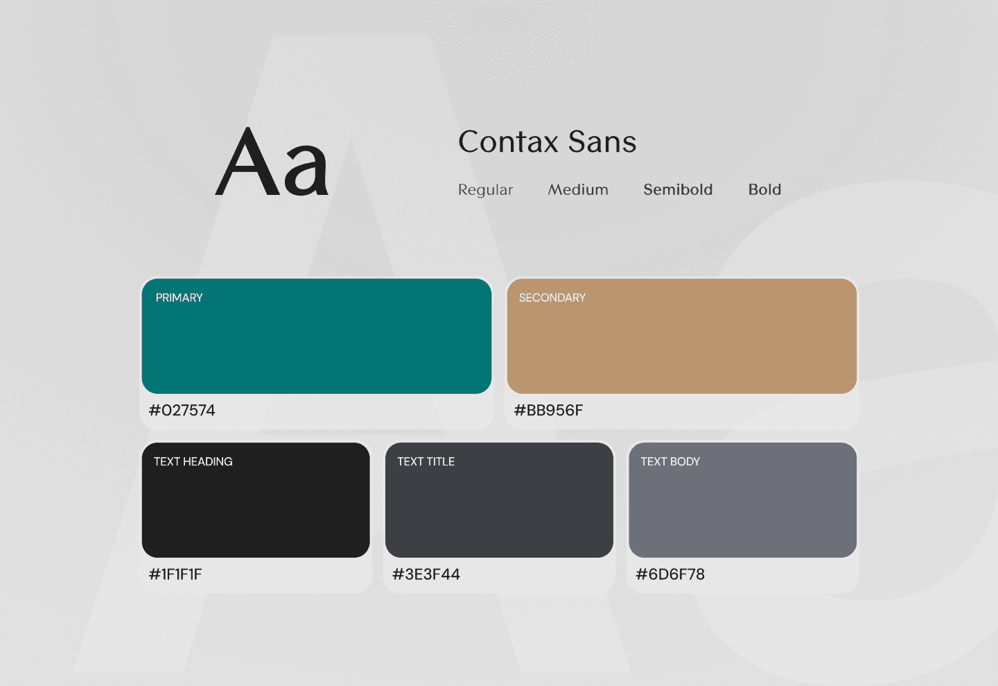
Task: Select the TEXT TITLE charcoal swatch
Action: (499, 499)
